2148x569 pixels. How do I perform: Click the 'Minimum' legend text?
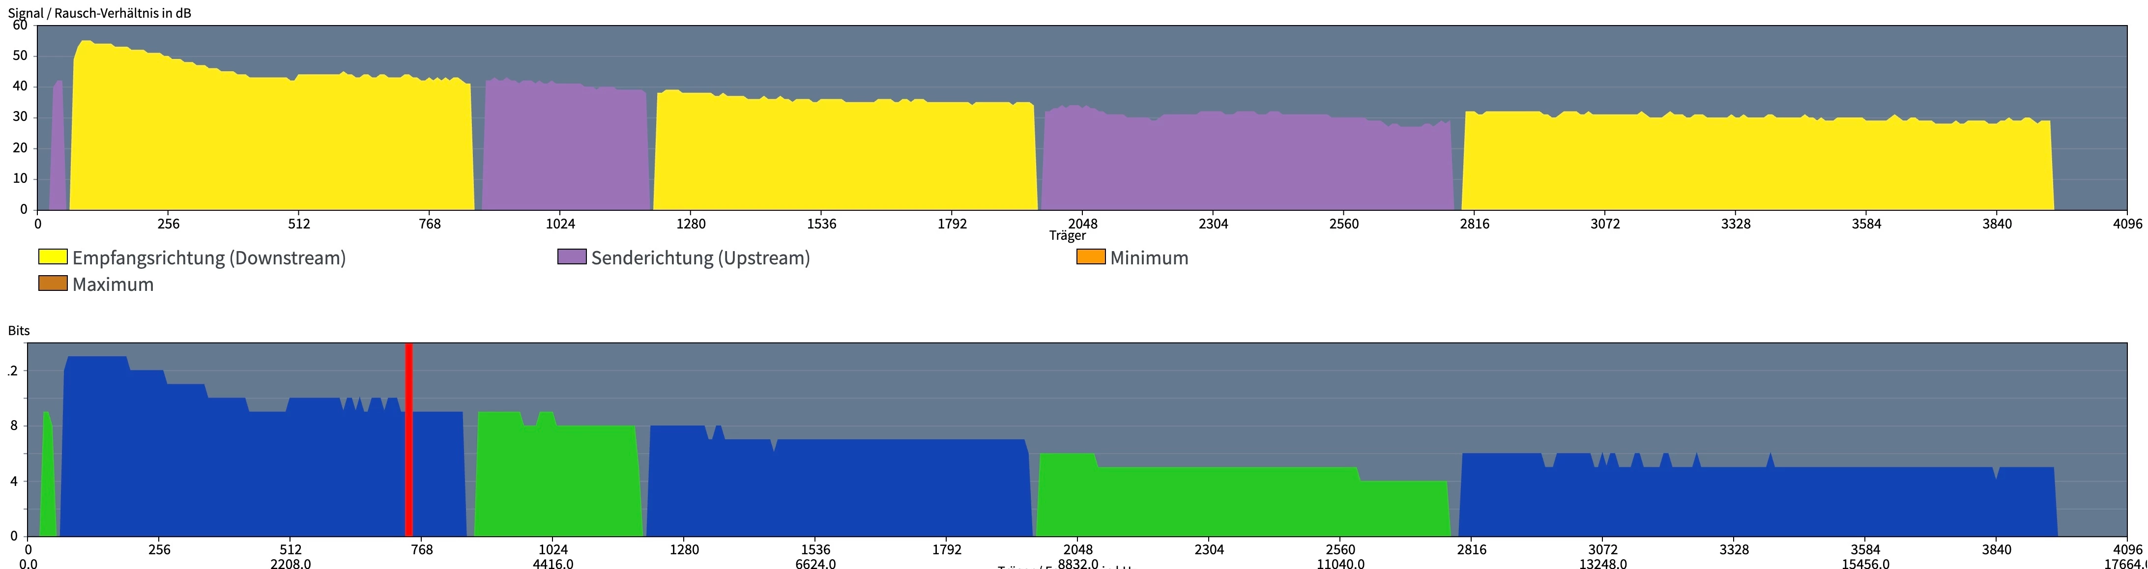point(1149,257)
